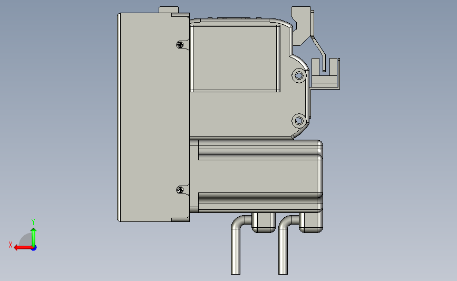Select the lower Phillips screw on the model
Screen dimensions: 457x281
[x=180, y=190]
